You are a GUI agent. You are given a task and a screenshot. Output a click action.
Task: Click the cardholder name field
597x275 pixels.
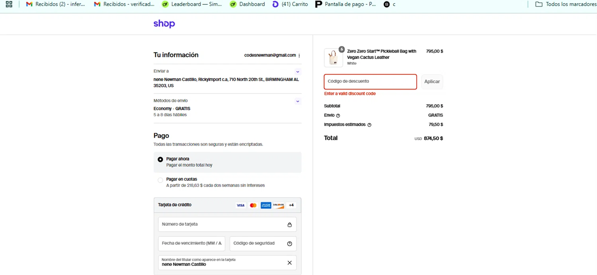(x=227, y=263)
